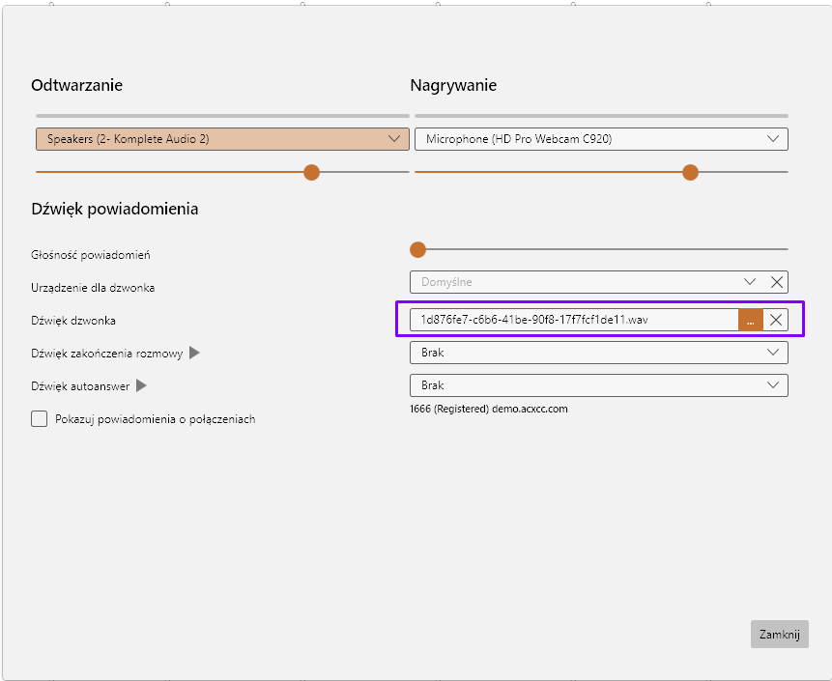Click the Zamknij button
Viewport: 832px width, 681px height.
pos(779,635)
